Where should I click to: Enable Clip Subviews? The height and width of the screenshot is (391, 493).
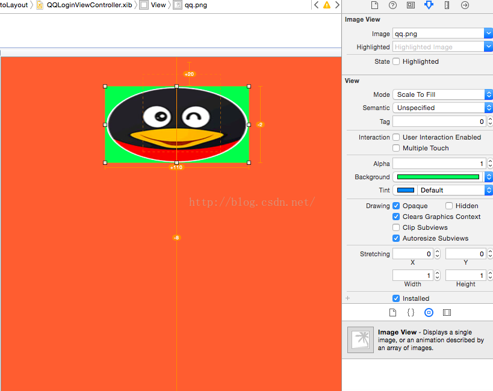click(x=396, y=227)
